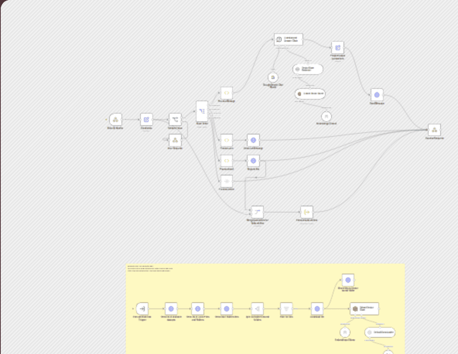Select the Code node feeding the lower globe request
This screenshot has height=354, width=458.
tap(227, 161)
